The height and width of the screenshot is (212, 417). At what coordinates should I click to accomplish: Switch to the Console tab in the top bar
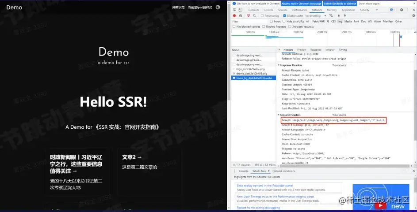(x=268, y=10)
